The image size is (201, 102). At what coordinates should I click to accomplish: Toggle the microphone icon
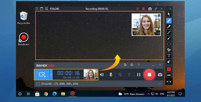(x=111, y=74)
